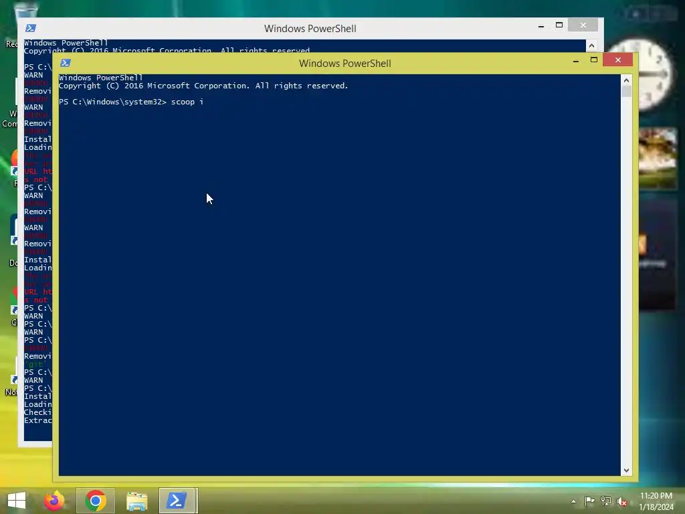Open the clock showing 11:20 PM
The width and height of the screenshot is (685, 514).
click(656, 501)
